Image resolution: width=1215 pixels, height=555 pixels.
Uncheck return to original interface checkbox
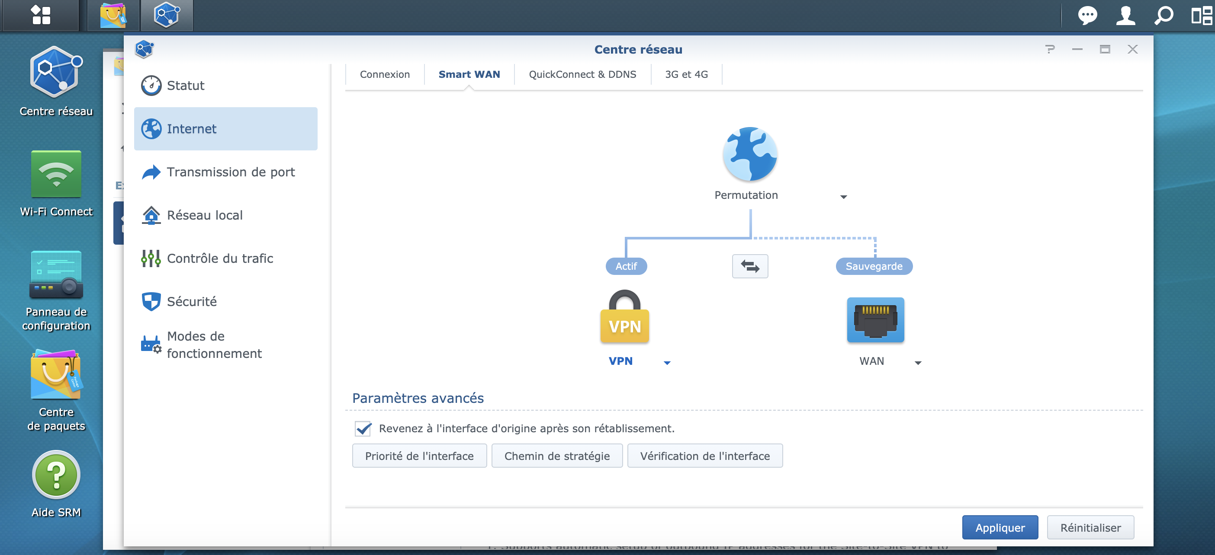click(x=363, y=428)
